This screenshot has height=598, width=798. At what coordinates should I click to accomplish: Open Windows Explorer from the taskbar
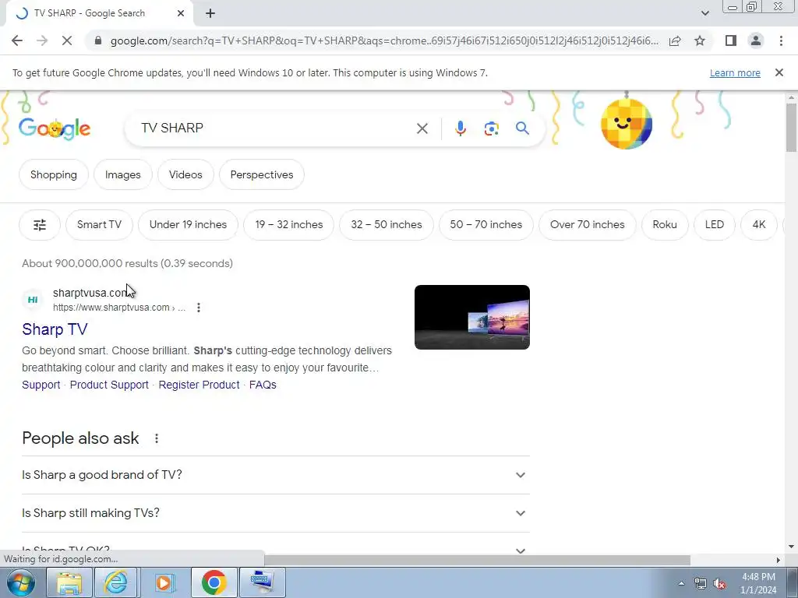69,582
